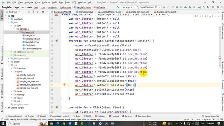
Task: Collapse the res folder
Action: (8, 65)
